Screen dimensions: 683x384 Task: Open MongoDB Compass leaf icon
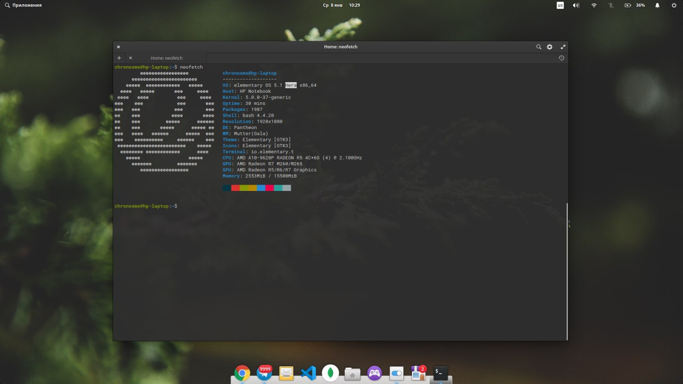point(330,373)
